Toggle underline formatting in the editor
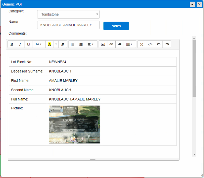The height and width of the screenshot is (178, 204). coord(28,44)
